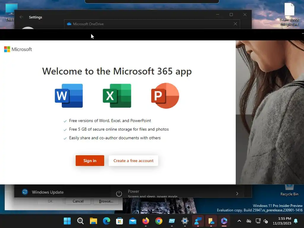Click Cancel in the background dialog
The height and width of the screenshot is (228, 304).
coord(78,201)
